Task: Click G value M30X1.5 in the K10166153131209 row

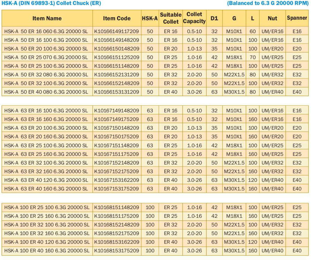Action: click(x=234, y=92)
